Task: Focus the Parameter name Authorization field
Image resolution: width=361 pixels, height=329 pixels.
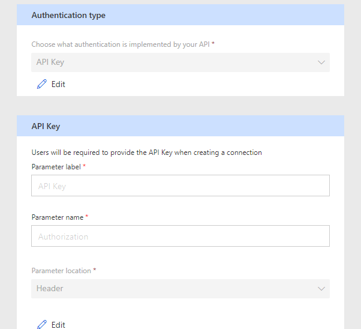Action: pos(180,237)
